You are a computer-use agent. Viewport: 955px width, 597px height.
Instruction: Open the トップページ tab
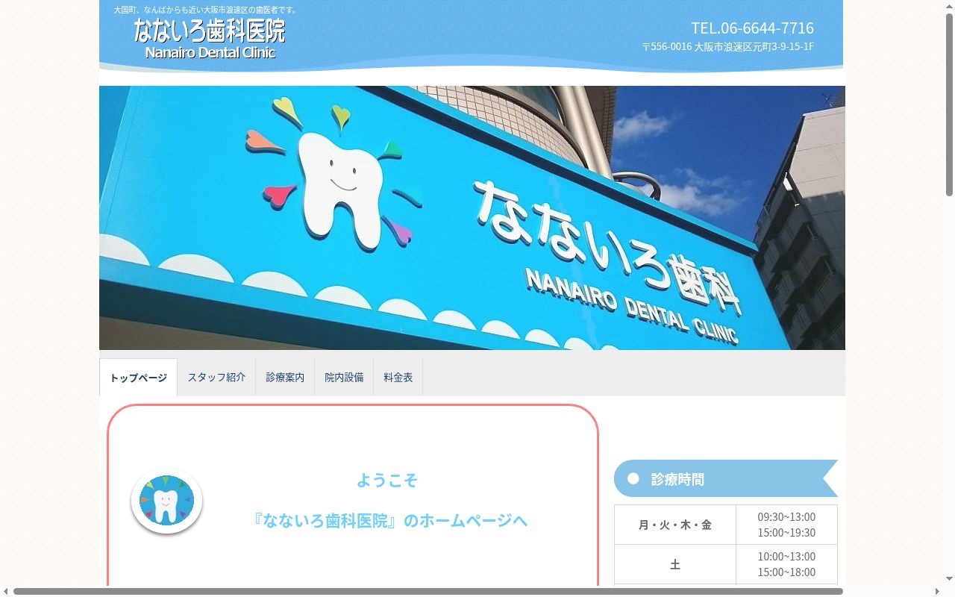click(x=138, y=378)
